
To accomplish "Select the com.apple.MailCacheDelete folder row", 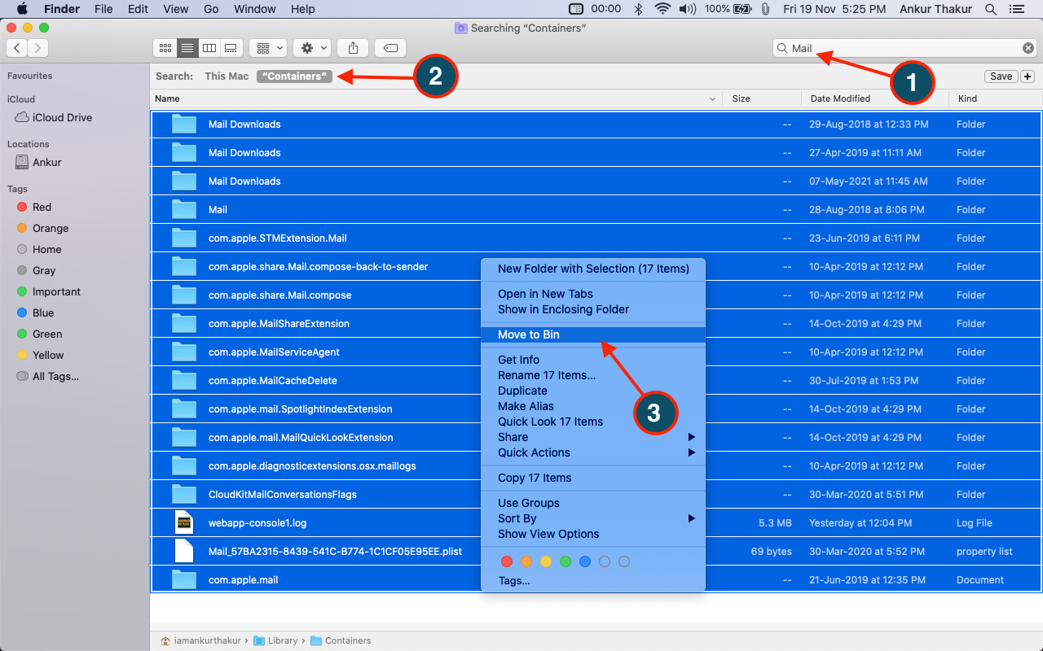I will coord(596,380).
